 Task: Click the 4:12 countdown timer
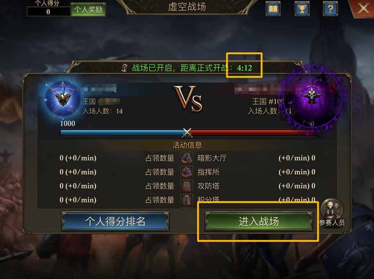pyautogui.click(x=244, y=68)
